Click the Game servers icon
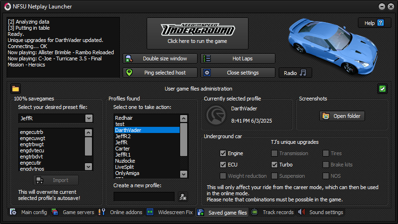This screenshot has width=398, height=224. (x=55, y=212)
